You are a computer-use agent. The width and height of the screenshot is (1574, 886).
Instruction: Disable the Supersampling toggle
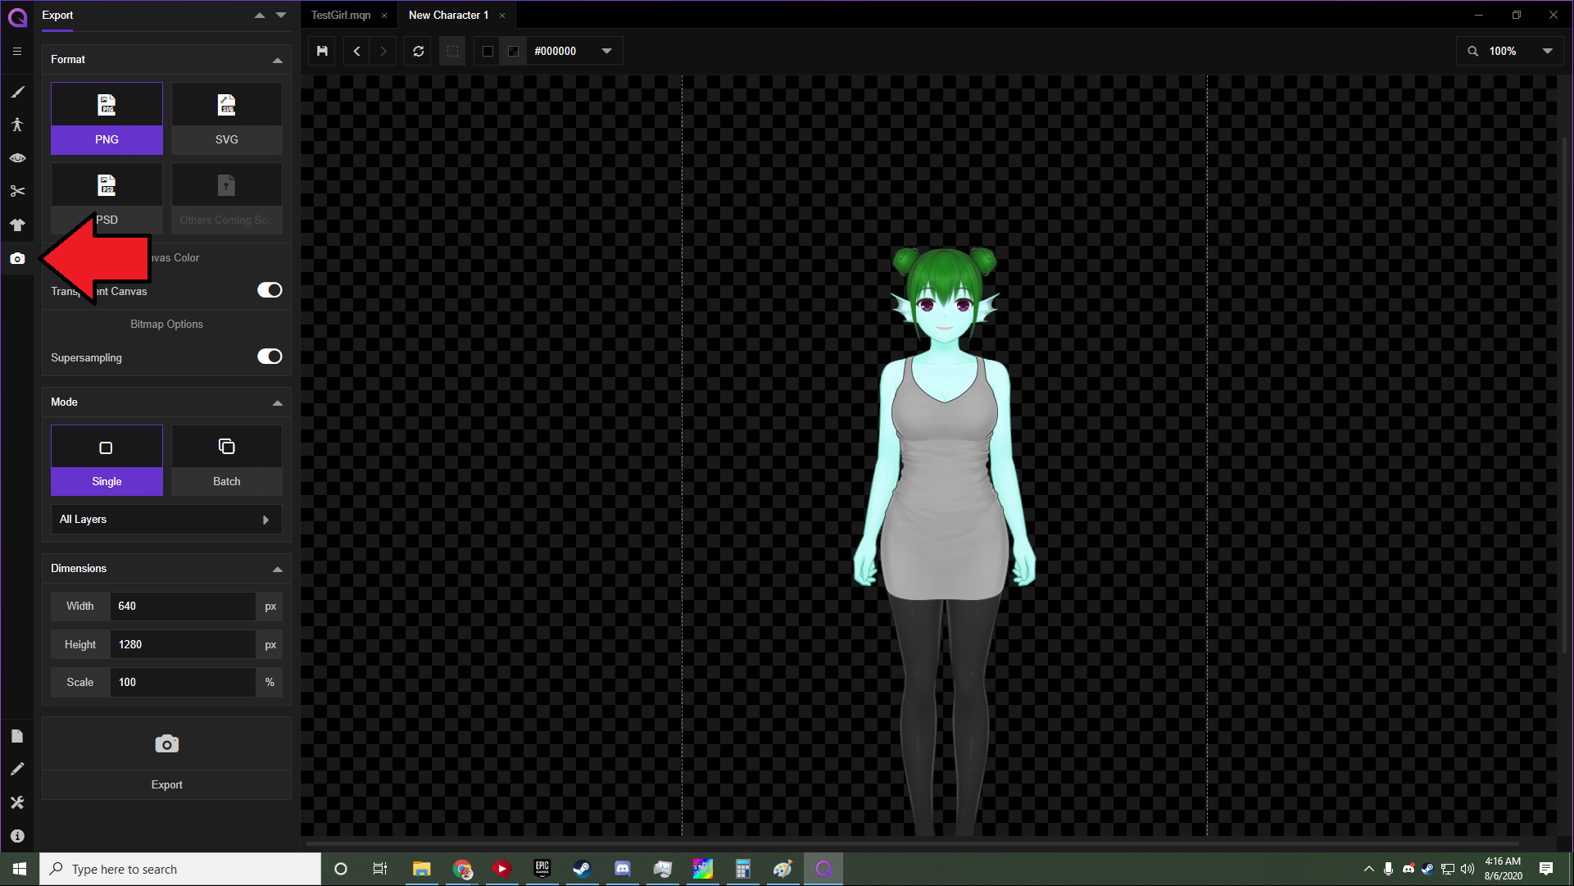269,357
